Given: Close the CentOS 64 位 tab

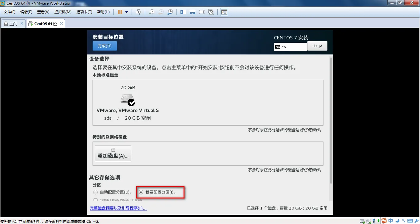Looking at the screenshot, I should [x=61, y=23].
